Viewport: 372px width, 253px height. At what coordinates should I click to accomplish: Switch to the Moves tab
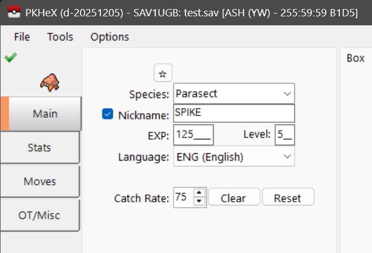pyautogui.click(x=39, y=181)
